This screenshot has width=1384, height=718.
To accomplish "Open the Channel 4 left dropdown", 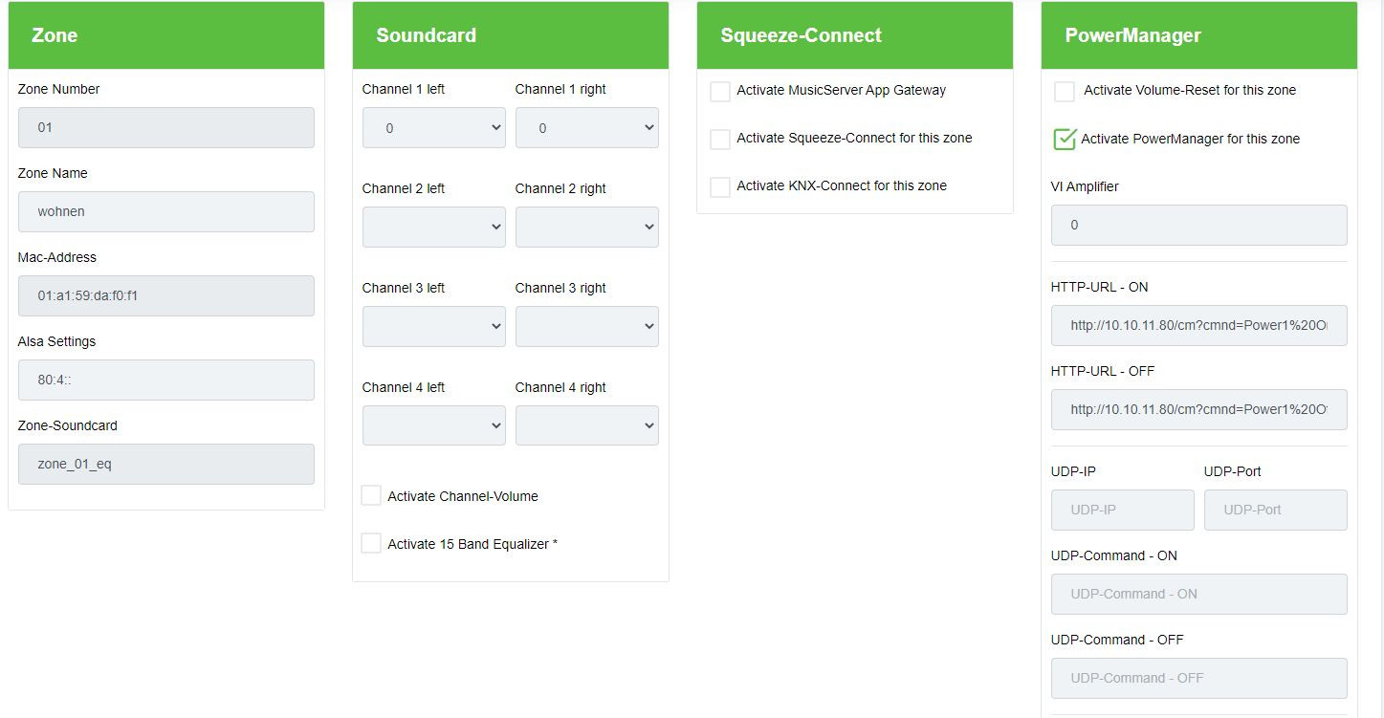I will pyautogui.click(x=433, y=426).
